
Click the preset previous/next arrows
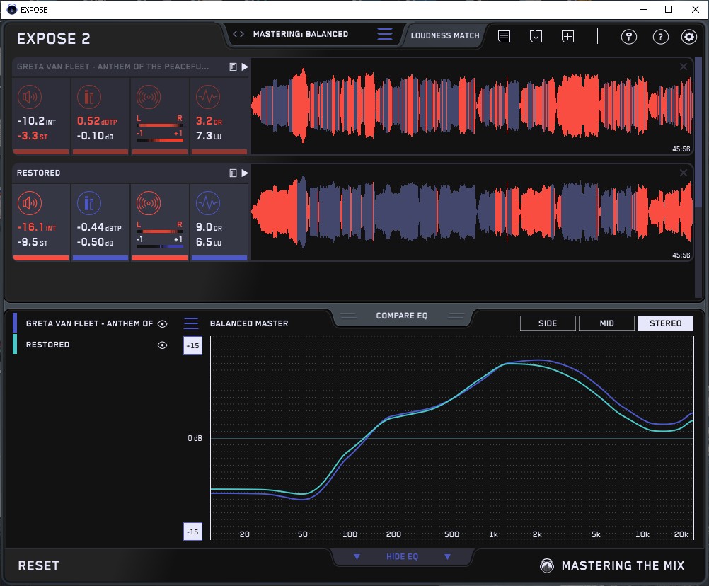[x=238, y=34]
